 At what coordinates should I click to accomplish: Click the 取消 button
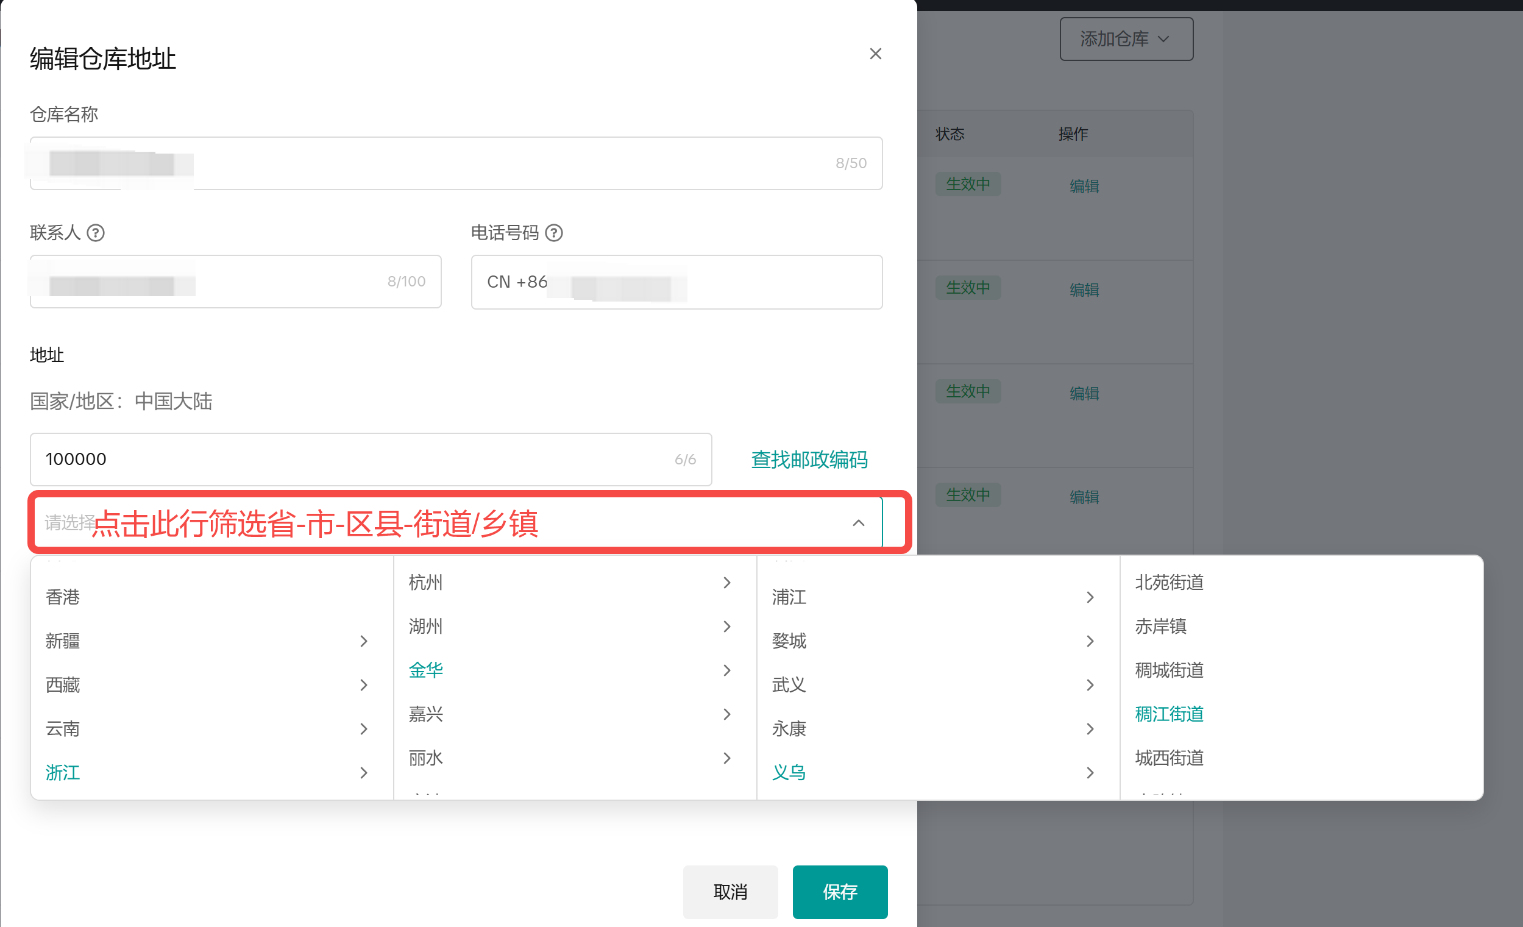(730, 891)
